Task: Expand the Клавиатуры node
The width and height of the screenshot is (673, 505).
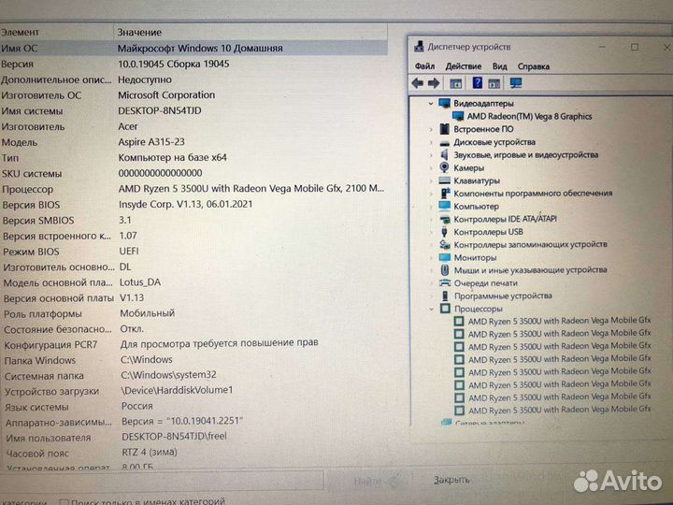Action: pos(431,180)
